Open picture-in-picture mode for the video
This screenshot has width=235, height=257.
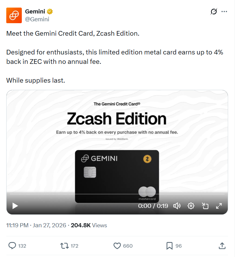click(x=205, y=206)
